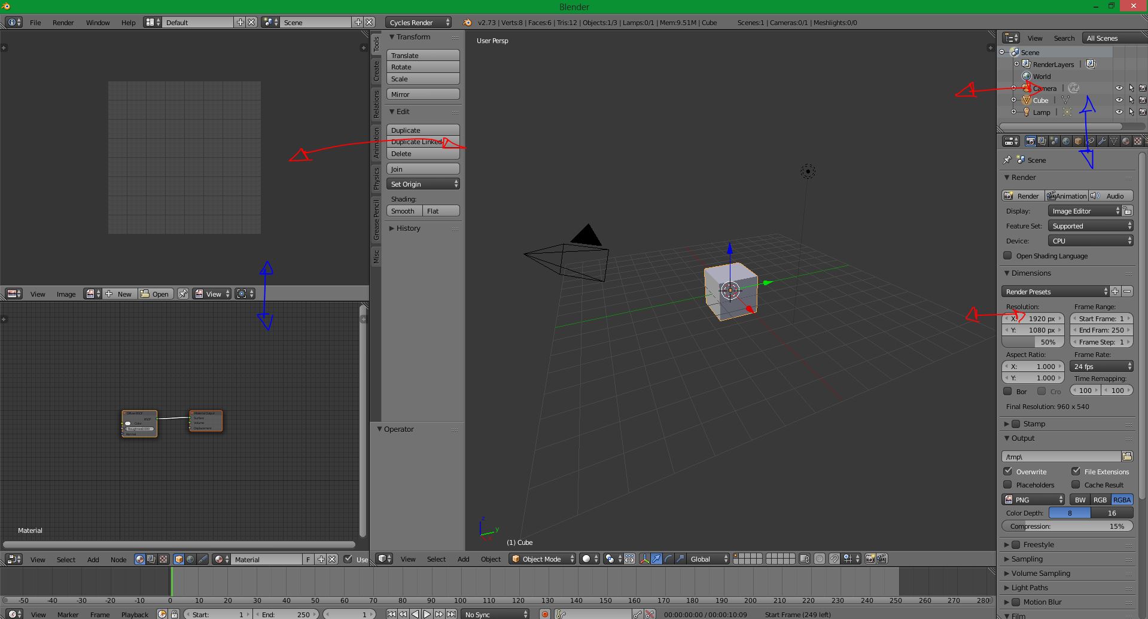Viewport: 1148px width, 619px height.
Task: Select the translate manipulator arrow icon
Action: pyautogui.click(x=656, y=559)
